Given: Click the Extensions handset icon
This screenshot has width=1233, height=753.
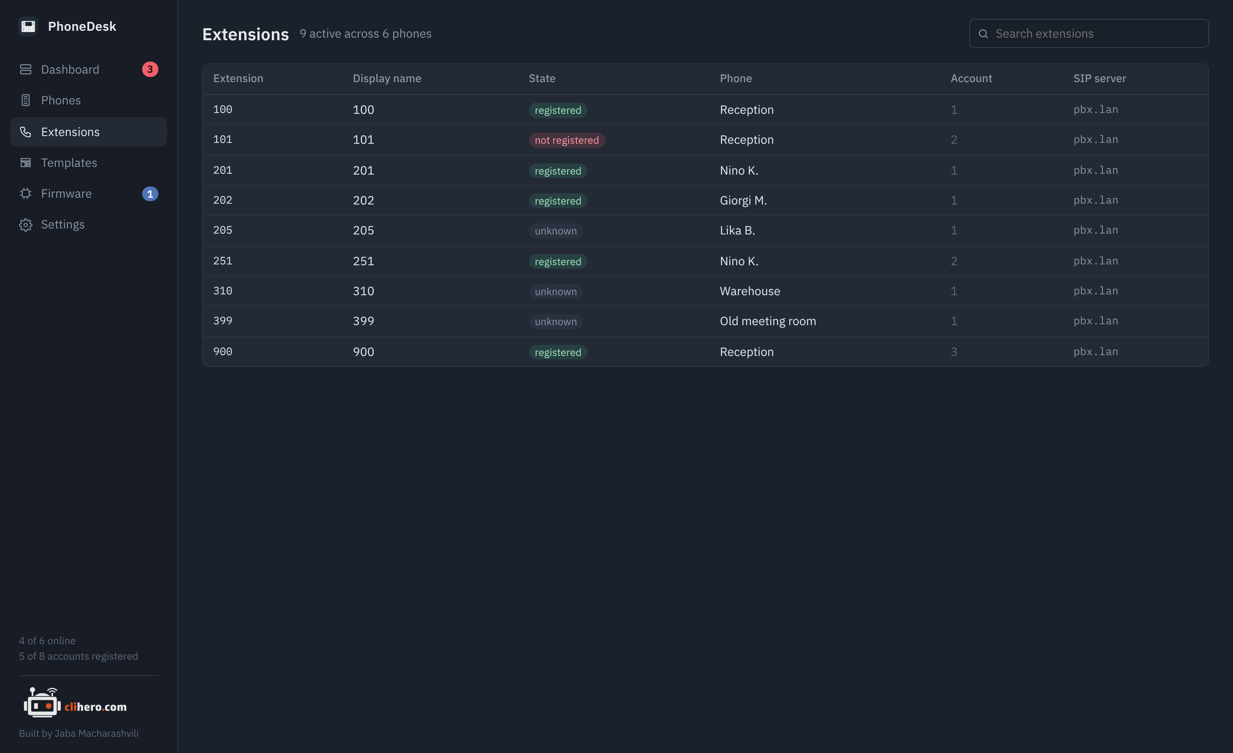Looking at the screenshot, I should coord(26,132).
